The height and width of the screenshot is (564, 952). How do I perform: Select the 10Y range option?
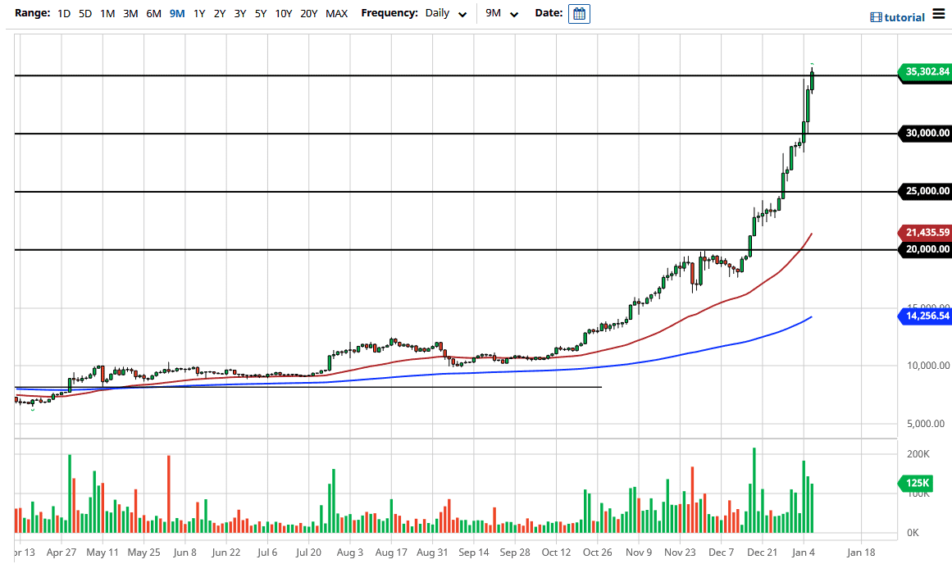[283, 14]
